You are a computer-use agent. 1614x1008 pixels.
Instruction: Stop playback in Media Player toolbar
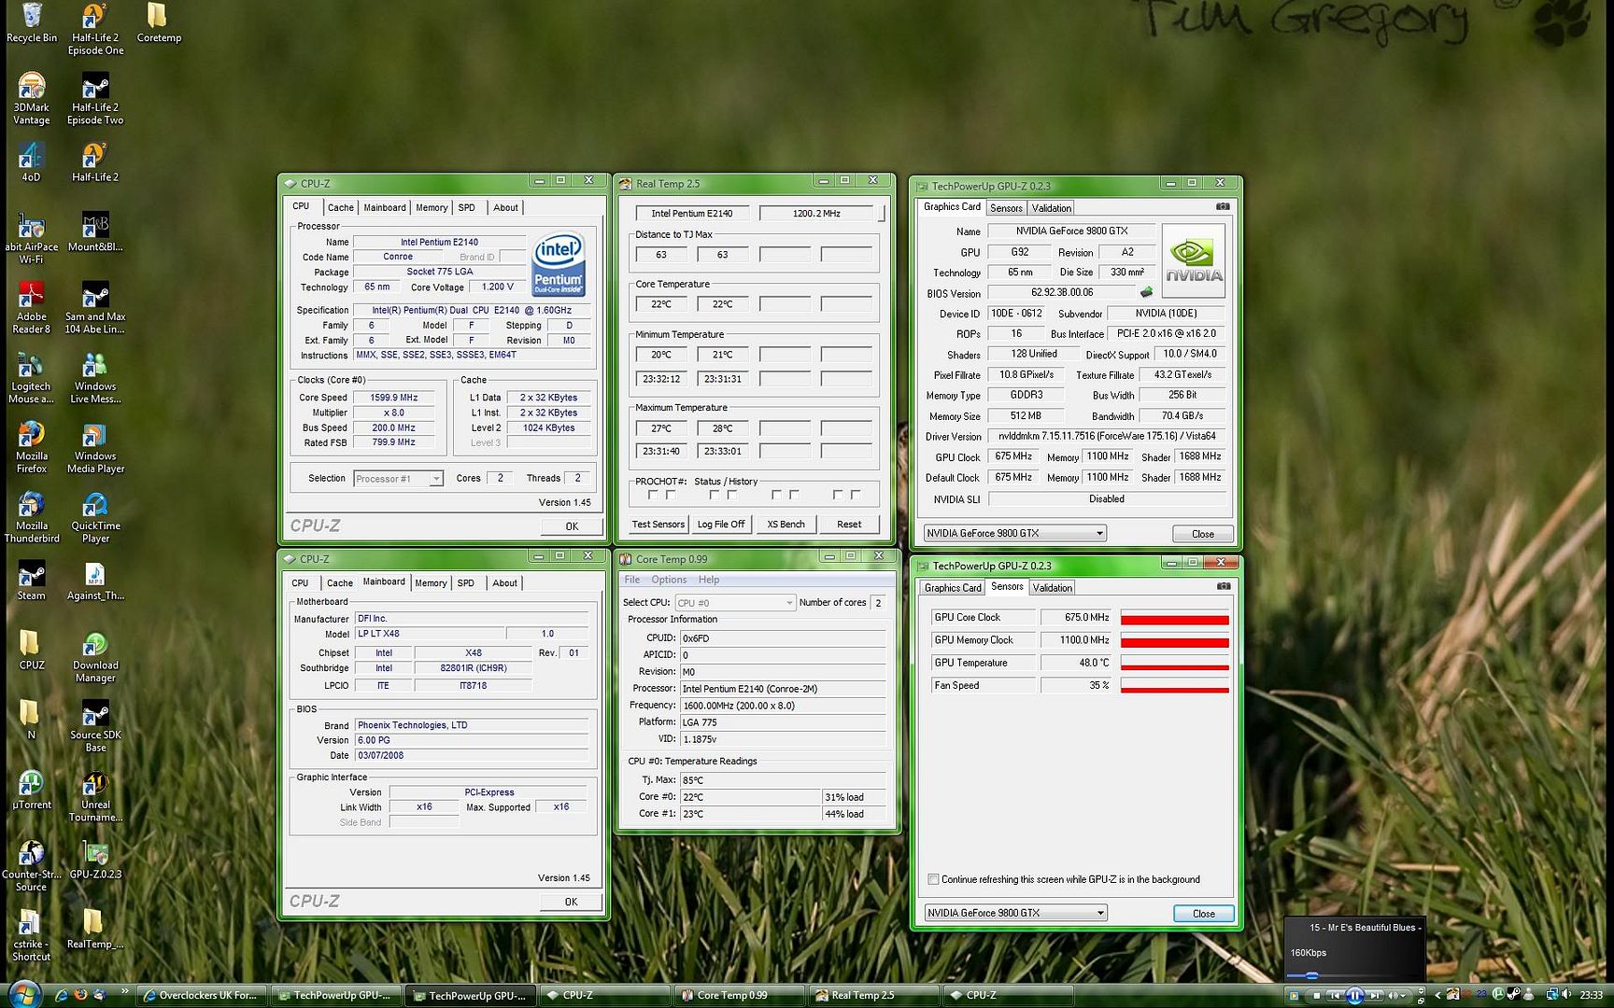pos(1317,995)
